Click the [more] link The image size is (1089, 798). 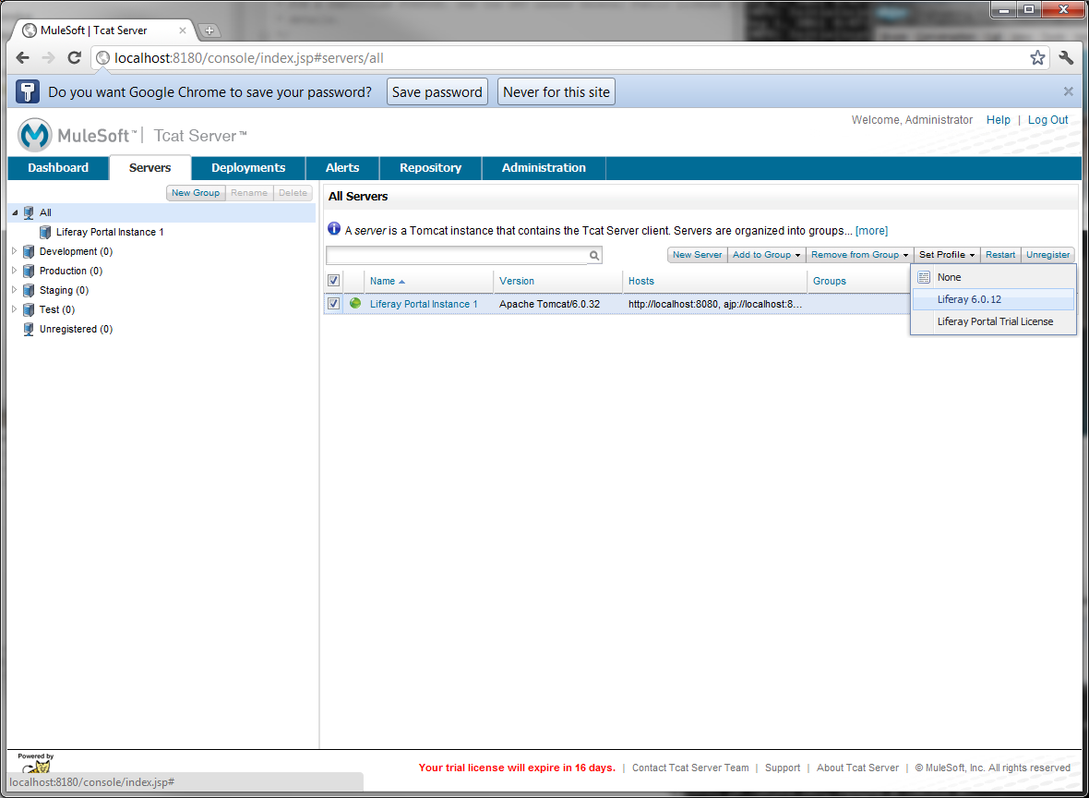(871, 231)
